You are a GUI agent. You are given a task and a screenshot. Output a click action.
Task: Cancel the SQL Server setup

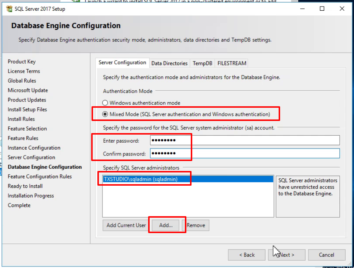click(x=326, y=255)
